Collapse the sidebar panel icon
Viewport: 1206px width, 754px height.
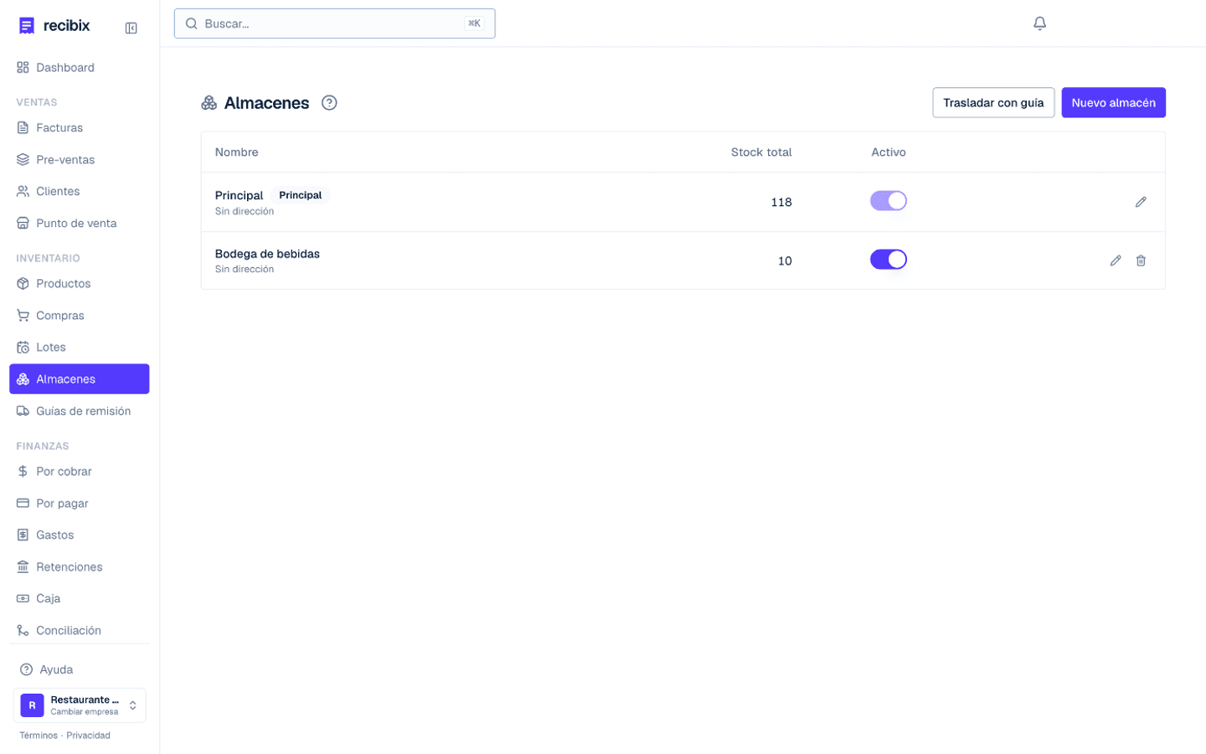131,28
